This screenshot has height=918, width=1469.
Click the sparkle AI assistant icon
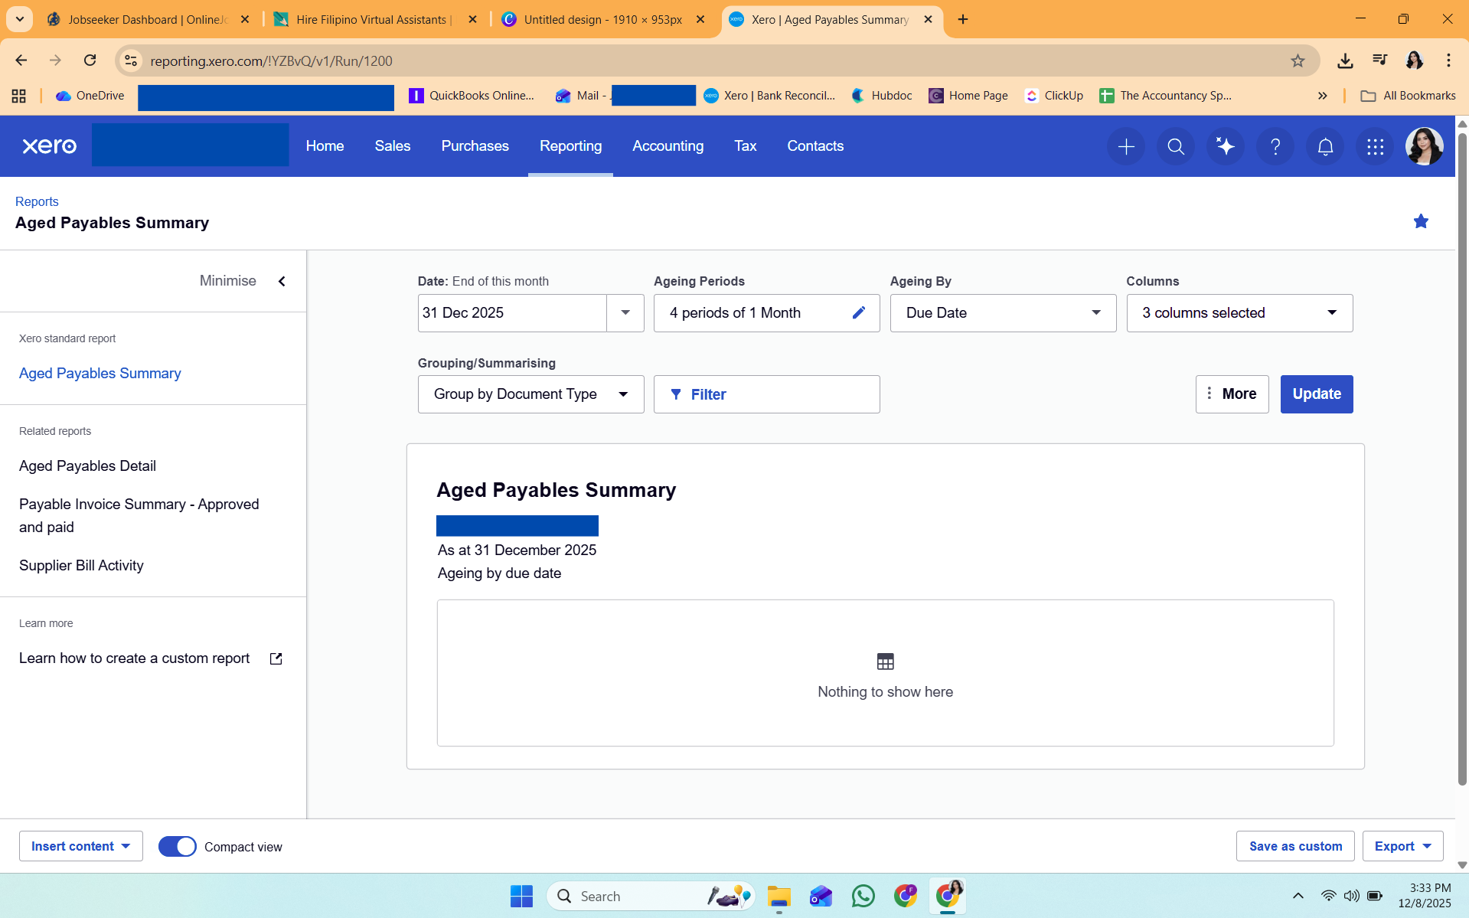1226,146
